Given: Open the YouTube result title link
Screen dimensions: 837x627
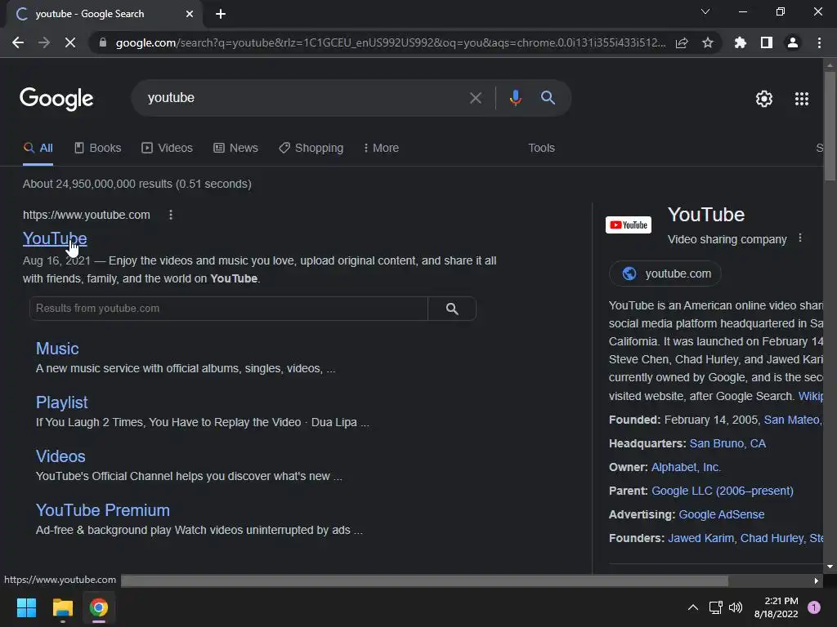Looking at the screenshot, I should (55, 238).
